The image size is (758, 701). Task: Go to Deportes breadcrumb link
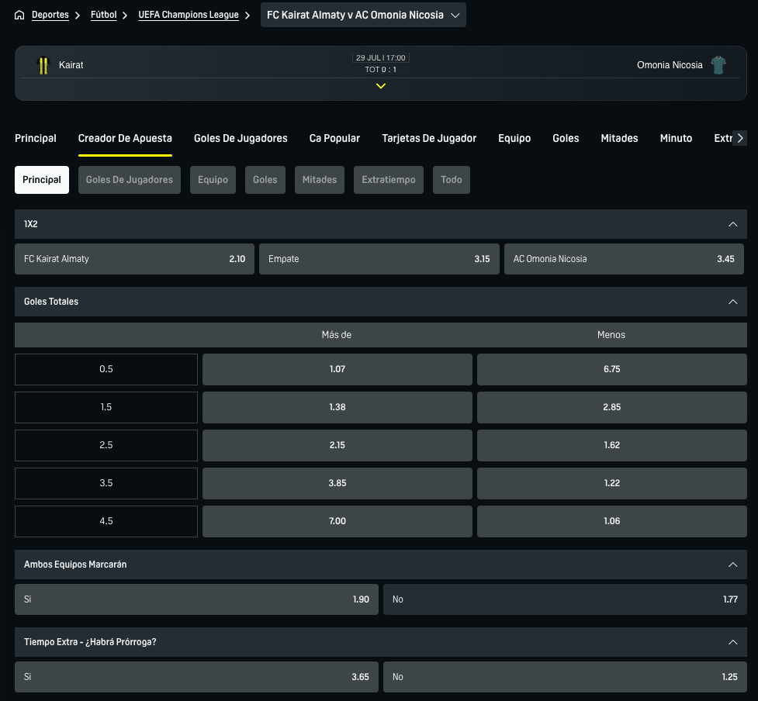click(50, 15)
